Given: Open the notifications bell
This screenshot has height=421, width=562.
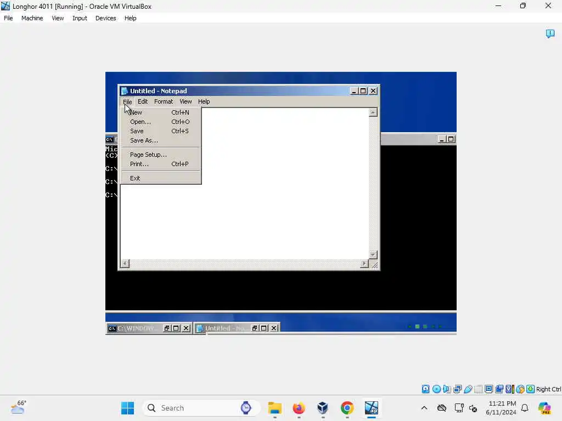Looking at the screenshot, I should tap(525, 408).
